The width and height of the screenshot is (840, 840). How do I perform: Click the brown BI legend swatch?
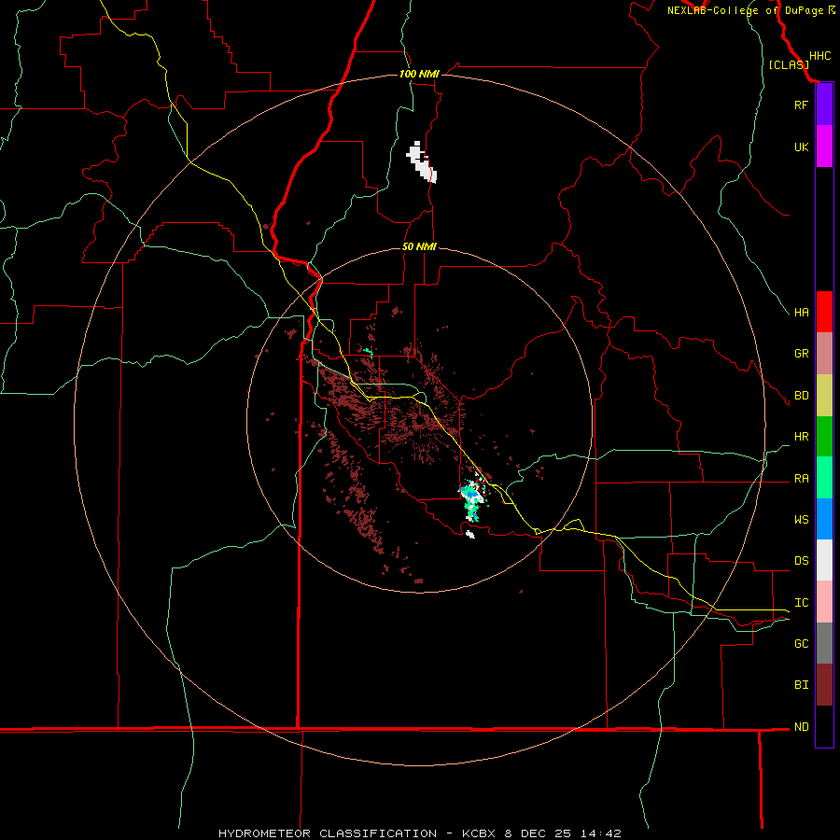824,685
